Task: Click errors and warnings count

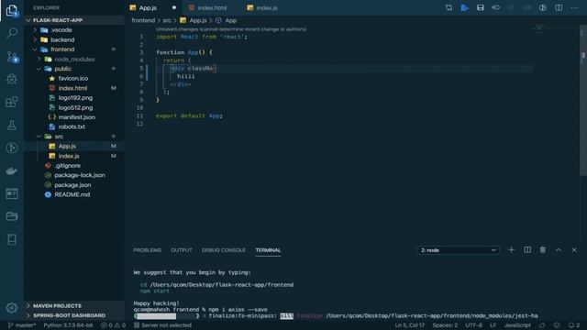Action: tap(114, 325)
